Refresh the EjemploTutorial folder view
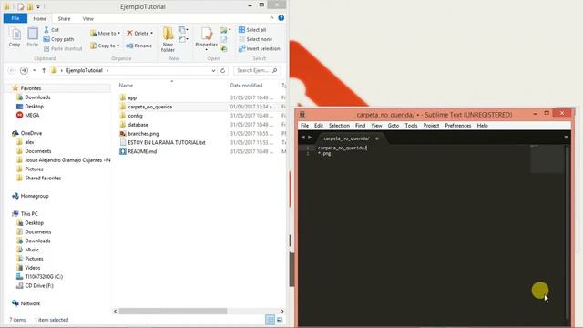The width and height of the screenshot is (583, 328). (222, 70)
